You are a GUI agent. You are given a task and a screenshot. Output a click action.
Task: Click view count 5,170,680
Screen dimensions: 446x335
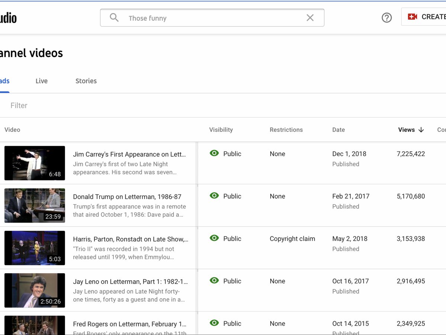(411, 196)
